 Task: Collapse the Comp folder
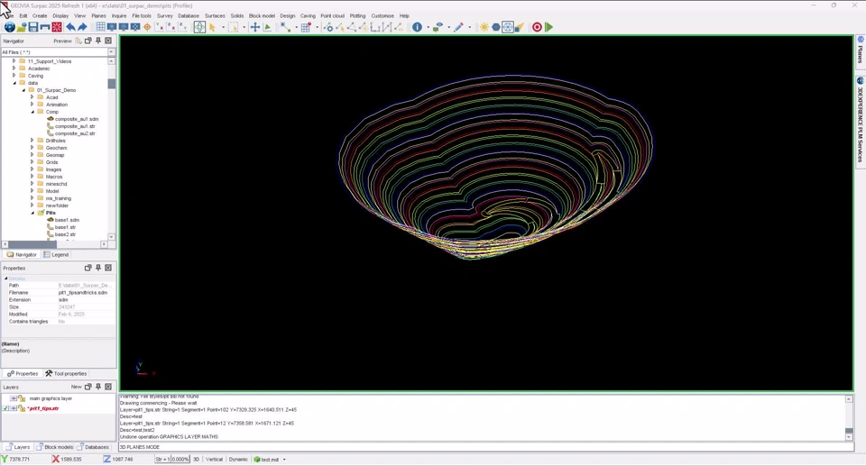coord(32,112)
